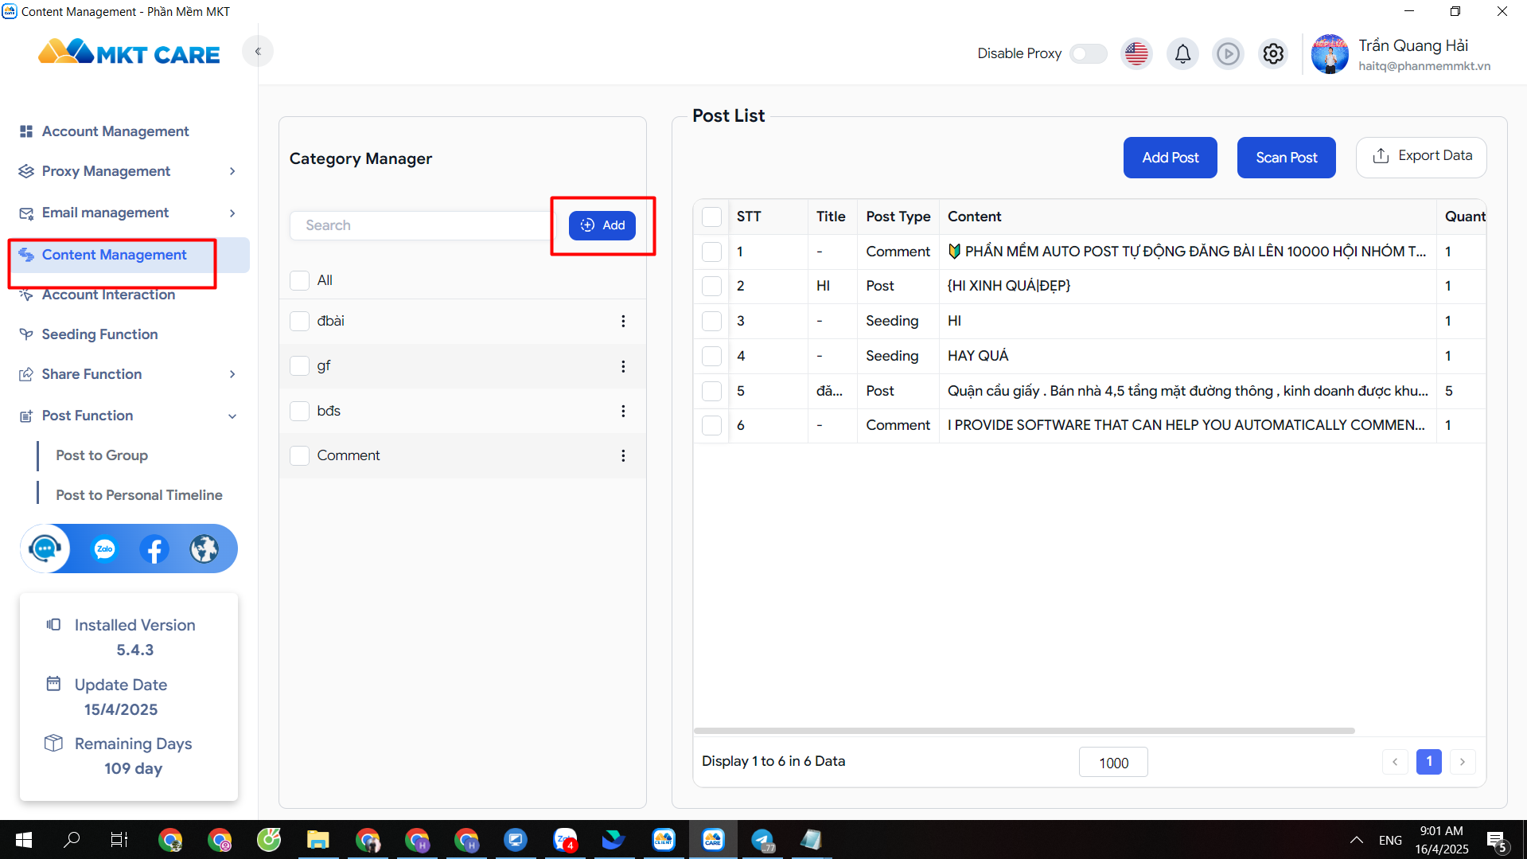Open Zalo app from the taskbar
1527x859 pixels.
tap(565, 840)
